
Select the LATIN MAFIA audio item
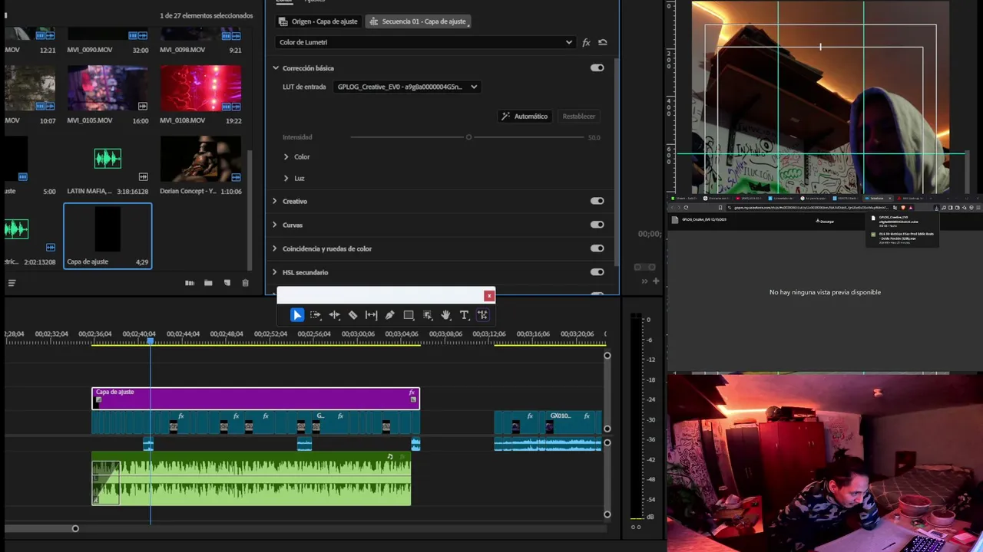108,159
